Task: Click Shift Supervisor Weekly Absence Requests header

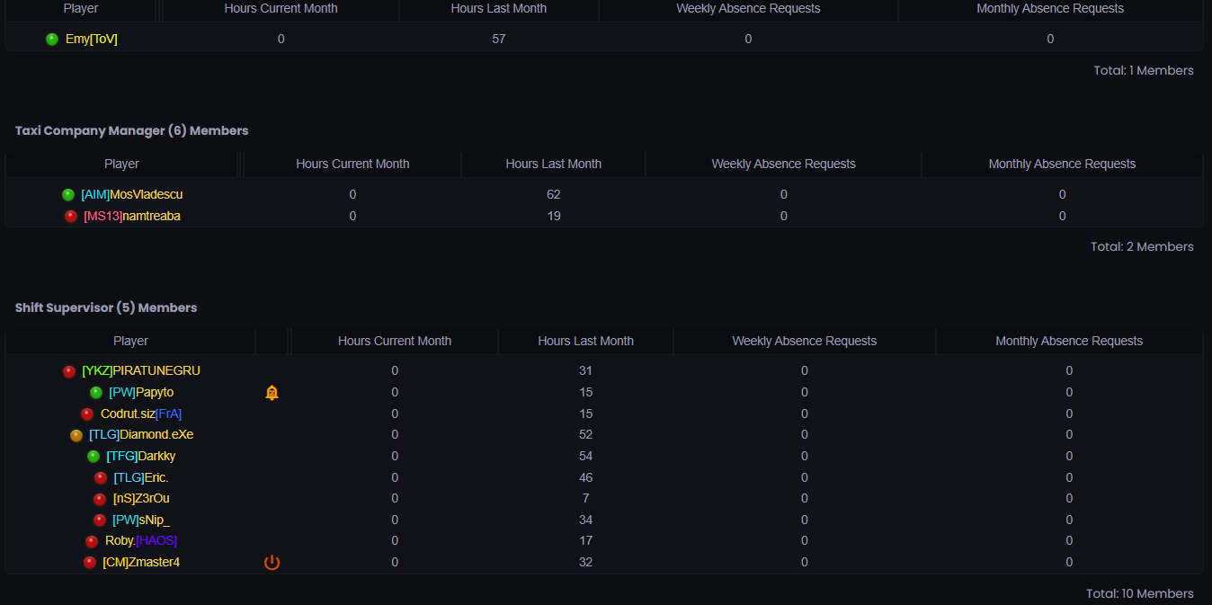Action: pyautogui.click(x=804, y=342)
